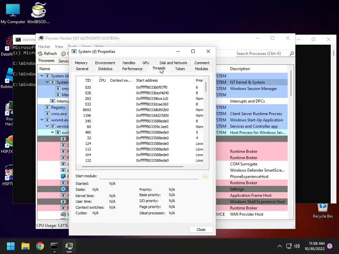This screenshot has width=339, height=254.
Task: Collapse the System Idle Process tree node
Action: pos(42,76)
